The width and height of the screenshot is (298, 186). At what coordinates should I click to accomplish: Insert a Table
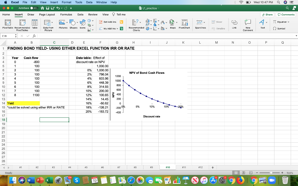(x=34, y=24)
